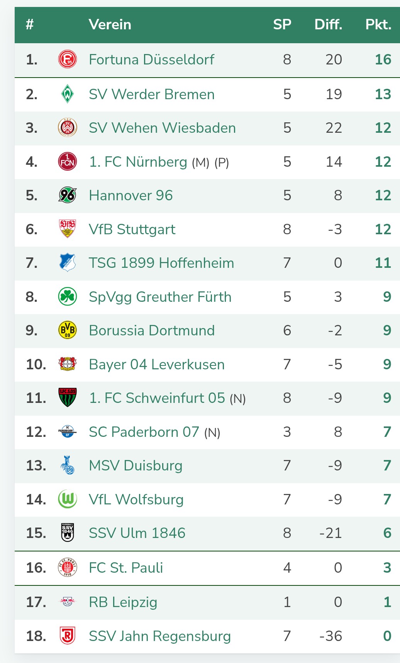Select the Bayer 04 Leverkusen link
The height and width of the screenshot is (663, 400).
click(x=157, y=364)
